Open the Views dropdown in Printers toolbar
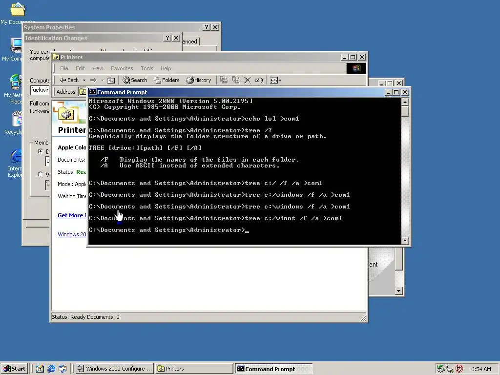The image size is (500, 375). point(275,80)
